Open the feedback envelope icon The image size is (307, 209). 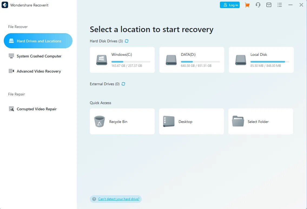coord(269,5)
